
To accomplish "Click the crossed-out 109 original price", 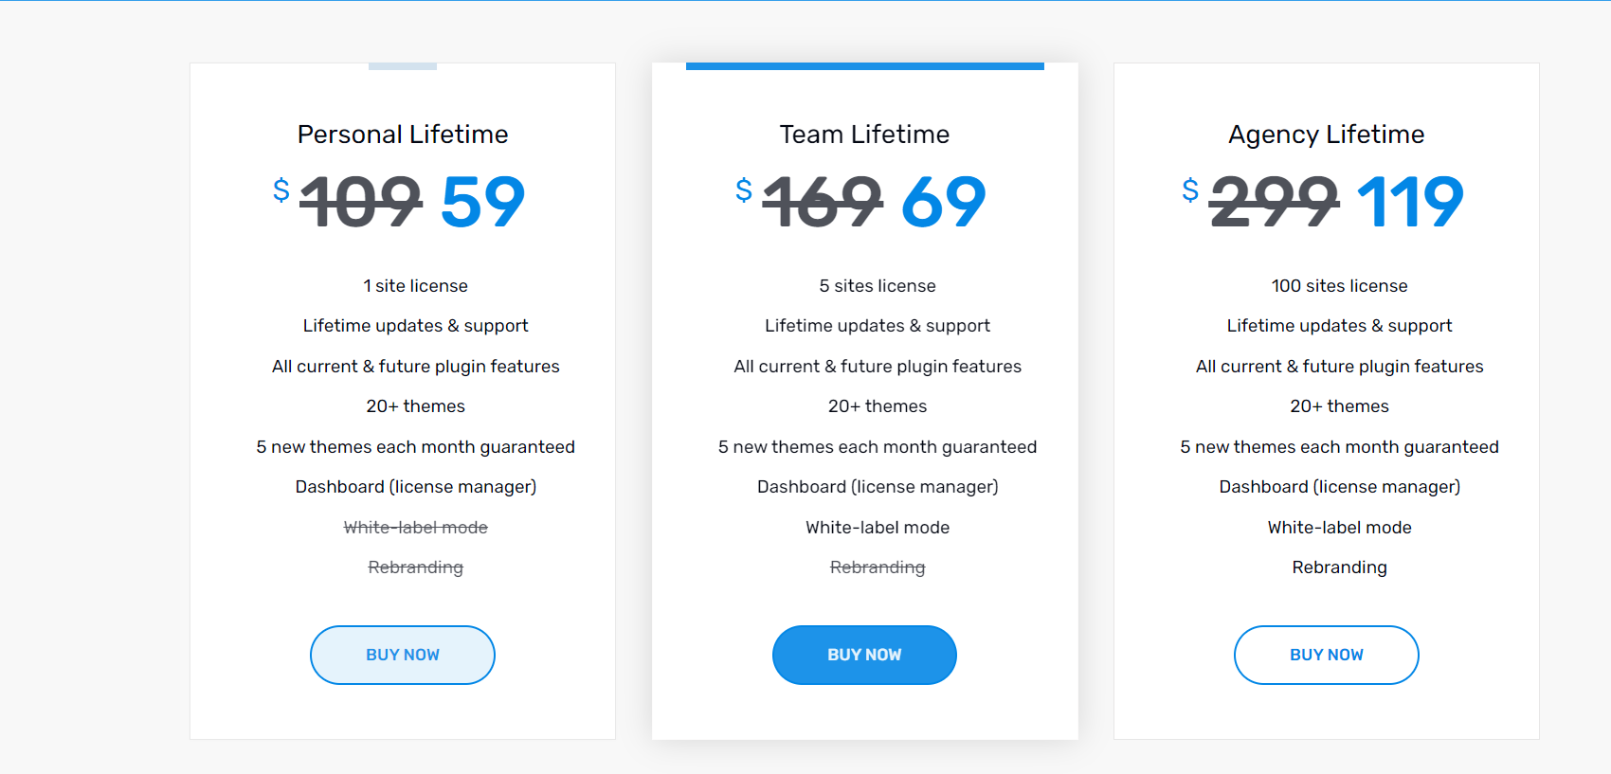I will [361, 202].
